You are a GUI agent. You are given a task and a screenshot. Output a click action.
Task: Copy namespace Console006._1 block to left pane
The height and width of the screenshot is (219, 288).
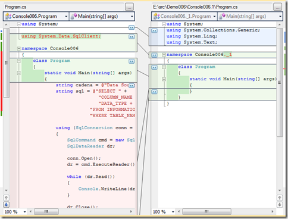point(155,55)
